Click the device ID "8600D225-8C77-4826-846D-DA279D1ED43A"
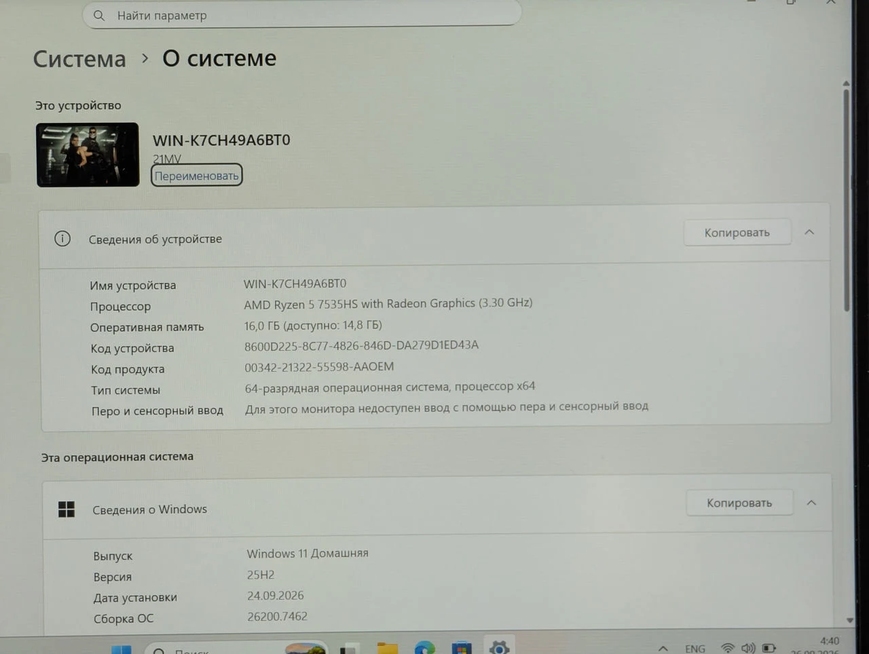 361,345
